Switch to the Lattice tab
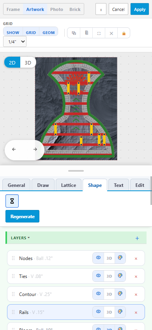This screenshot has width=152, height=330. pyautogui.click(x=69, y=185)
